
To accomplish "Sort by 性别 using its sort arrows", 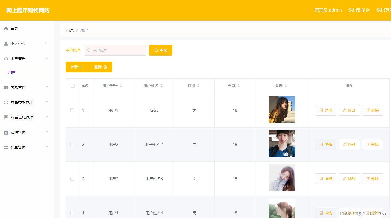I will click(198, 86).
